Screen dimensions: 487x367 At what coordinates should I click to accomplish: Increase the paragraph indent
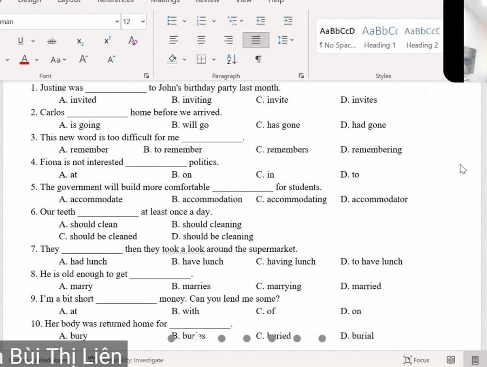[288, 20]
